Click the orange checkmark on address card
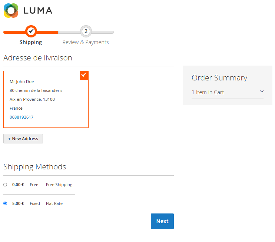 84,75
